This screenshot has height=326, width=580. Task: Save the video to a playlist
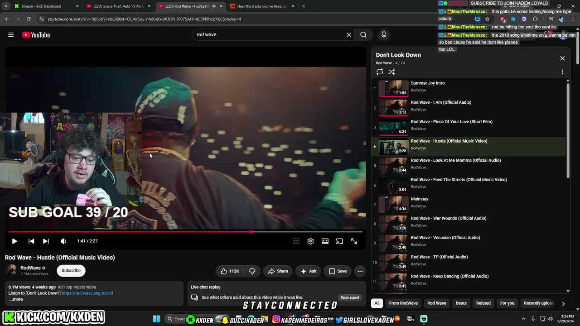point(338,271)
